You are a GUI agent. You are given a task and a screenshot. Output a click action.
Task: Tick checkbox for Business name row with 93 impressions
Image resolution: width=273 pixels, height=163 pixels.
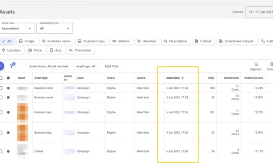tap(1, 98)
